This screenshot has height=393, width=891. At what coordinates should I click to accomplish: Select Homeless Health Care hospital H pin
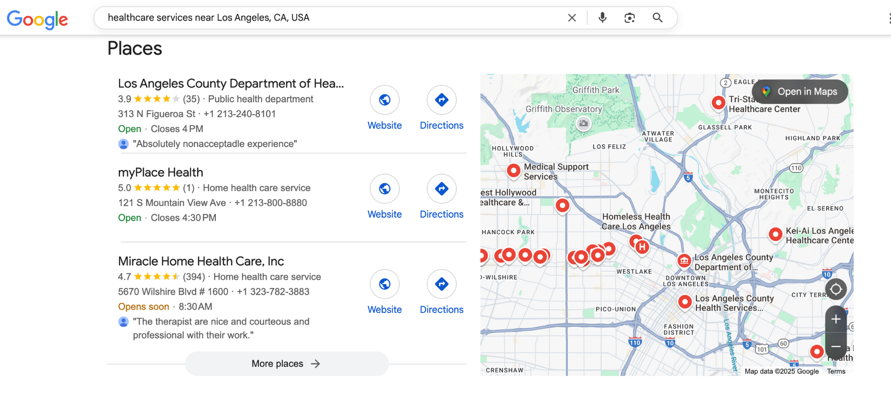(642, 247)
